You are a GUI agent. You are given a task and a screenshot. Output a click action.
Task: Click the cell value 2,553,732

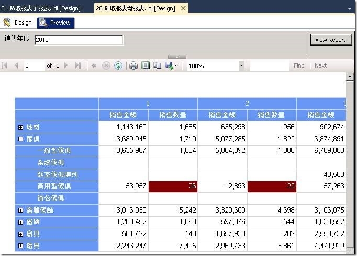click(x=329, y=234)
